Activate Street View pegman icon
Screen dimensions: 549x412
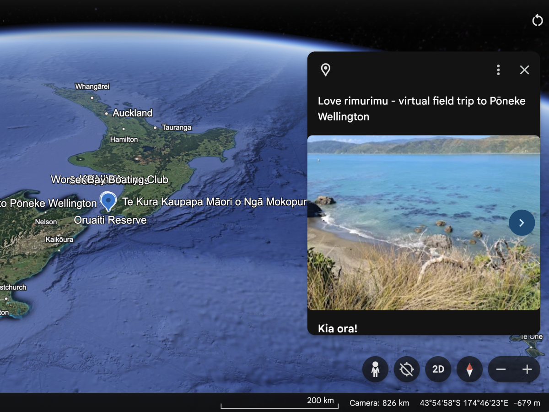(x=375, y=369)
